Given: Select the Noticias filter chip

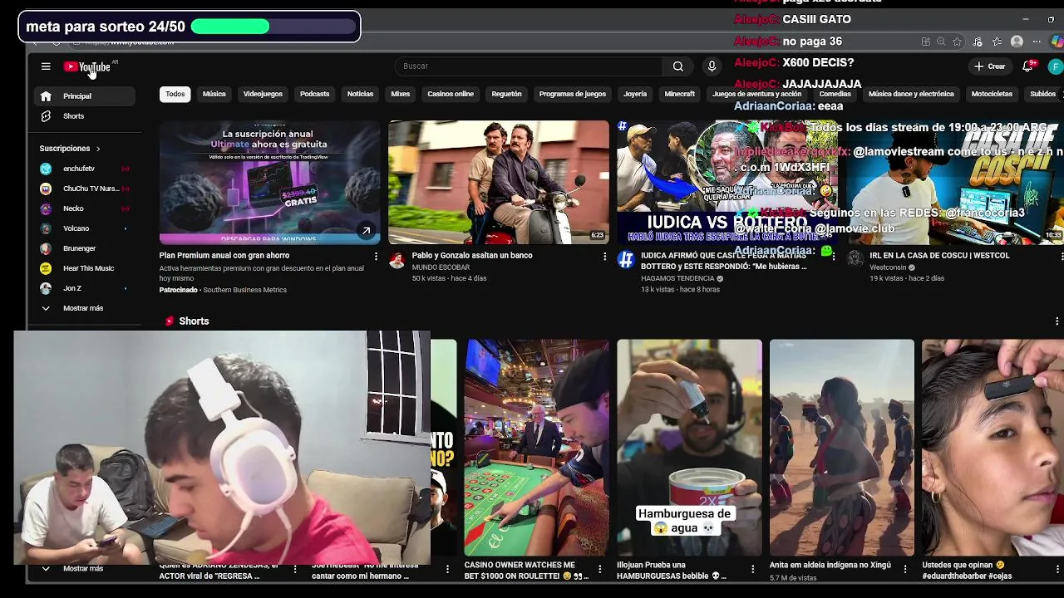Looking at the screenshot, I should [x=360, y=94].
